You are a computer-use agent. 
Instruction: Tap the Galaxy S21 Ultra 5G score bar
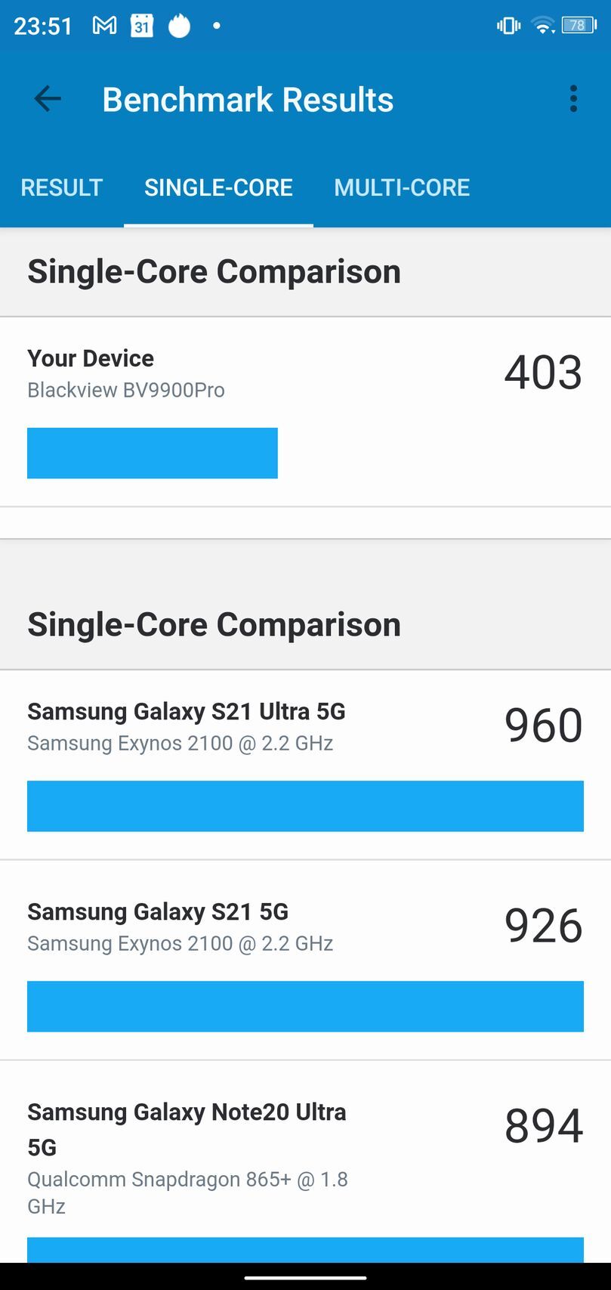[305, 806]
